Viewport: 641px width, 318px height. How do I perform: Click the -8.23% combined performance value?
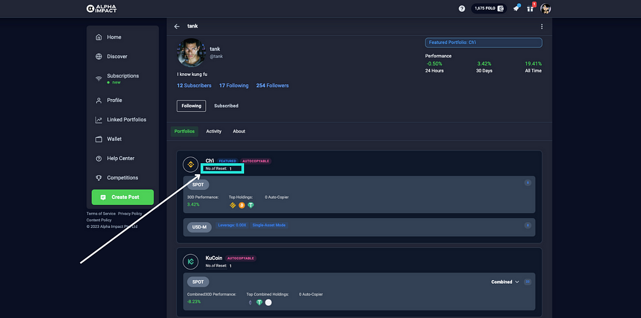[x=194, y=302]
